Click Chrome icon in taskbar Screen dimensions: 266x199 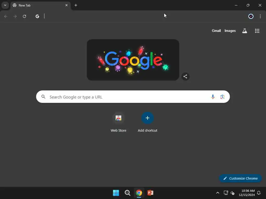139,193
